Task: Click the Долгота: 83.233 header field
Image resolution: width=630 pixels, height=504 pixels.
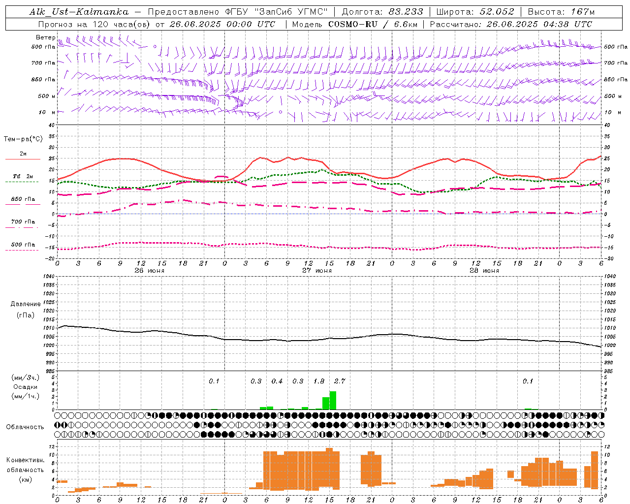Action: tap(382, 12)
